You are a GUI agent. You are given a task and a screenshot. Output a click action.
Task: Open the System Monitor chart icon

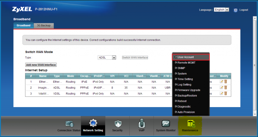coord(166,124)
